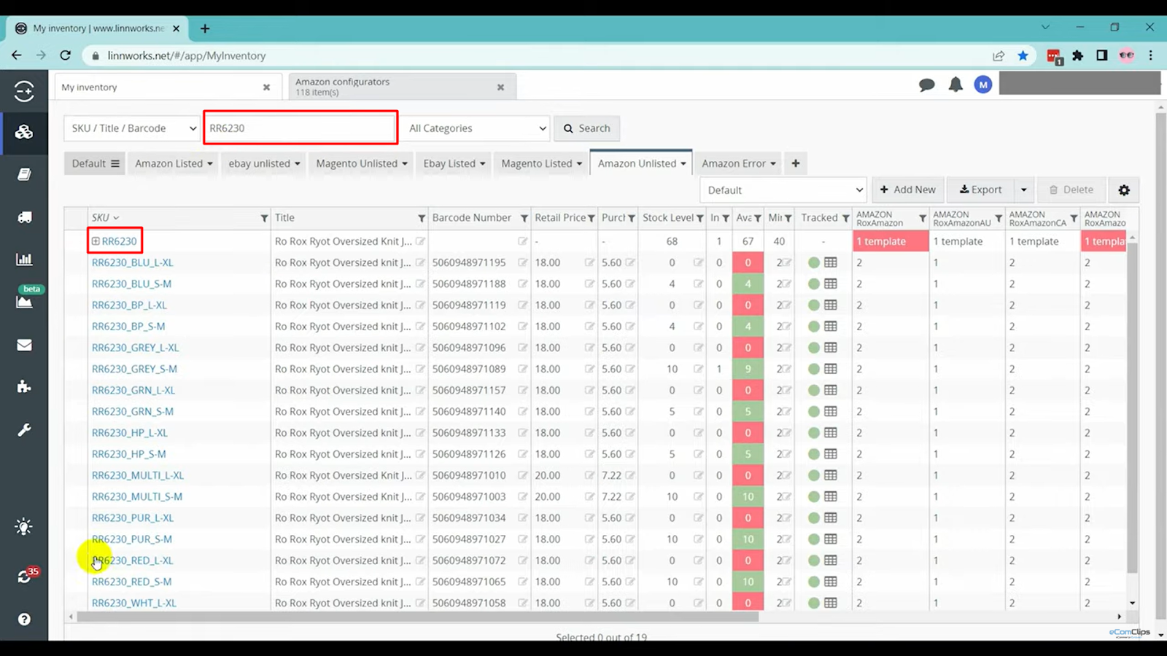Open the chat messages icon

926,85
